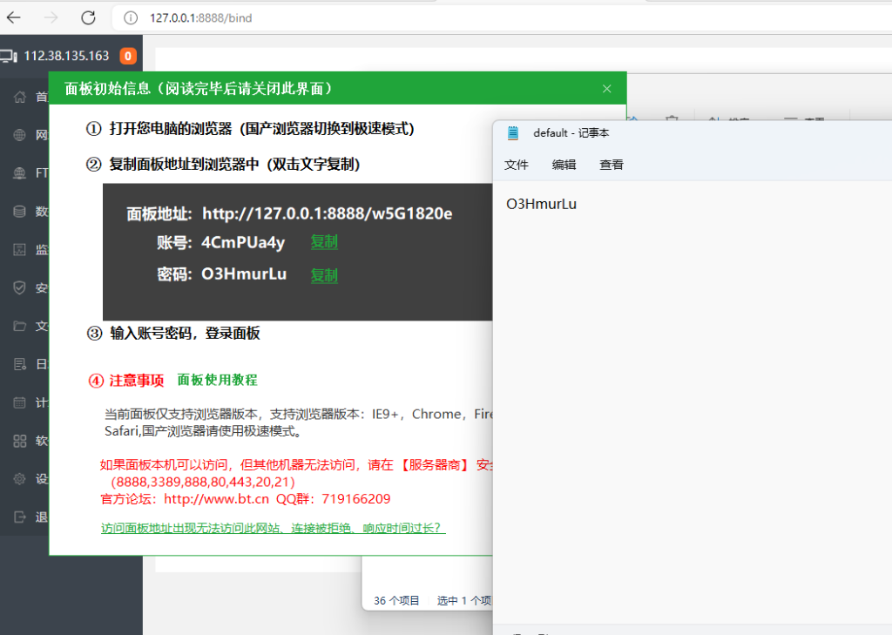Click 复制 link next to password O3HmurLu
This screenshot has height=635, width=892.
(x=324, y=275)
